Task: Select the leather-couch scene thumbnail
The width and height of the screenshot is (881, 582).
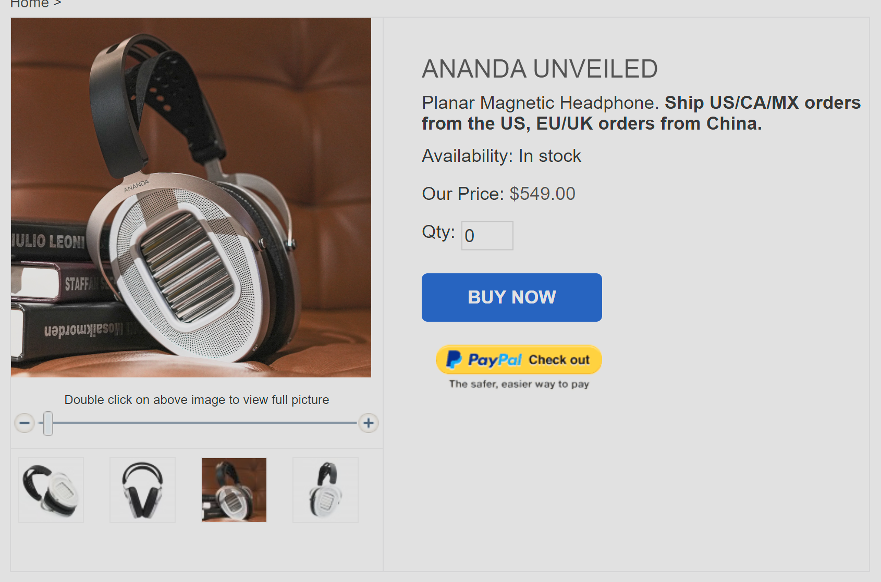Action: pos(234,490)
